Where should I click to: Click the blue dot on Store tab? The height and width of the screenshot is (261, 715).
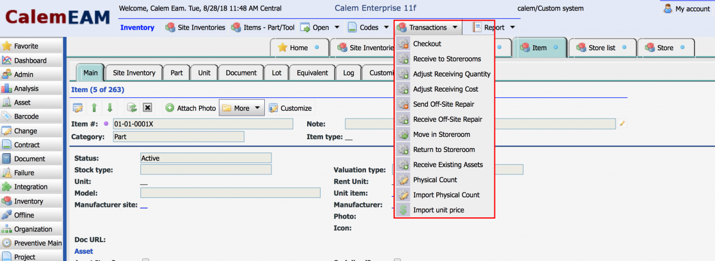[682, 47]
